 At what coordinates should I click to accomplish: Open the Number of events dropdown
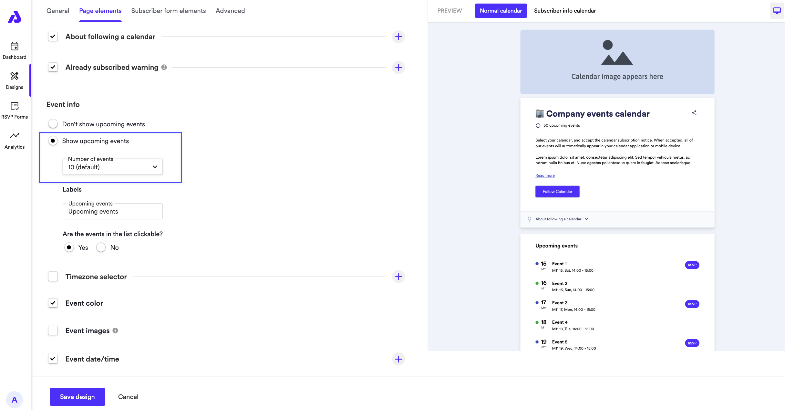click(x=112, y=167)
